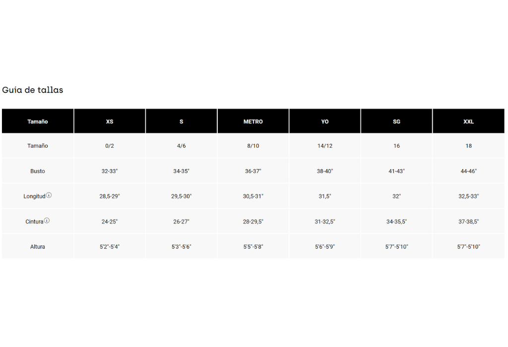Click the black Tamaño header cell
508x347 pixels.
coord(38,121)
